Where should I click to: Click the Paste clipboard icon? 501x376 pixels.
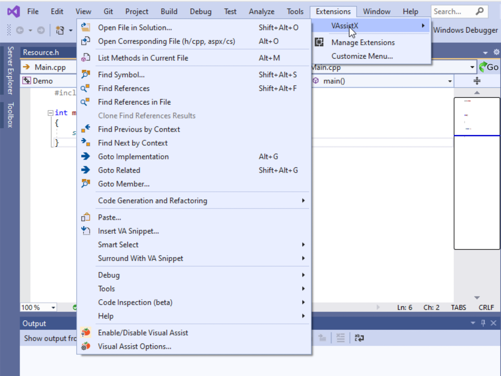pos(85,217)
